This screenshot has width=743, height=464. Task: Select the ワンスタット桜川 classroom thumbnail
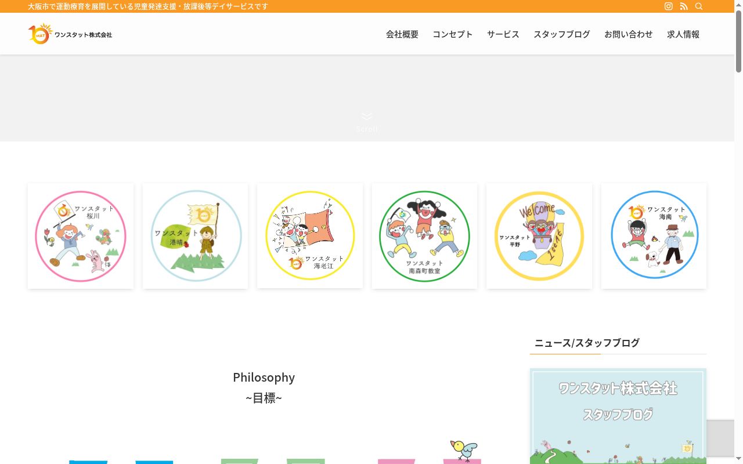pos(81,236)
